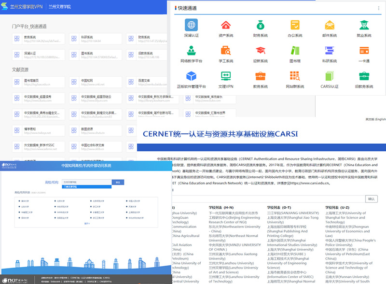Open the 迎新系统 graduation cap icon
Image resolution: width=386 pixels, height=284 pixels.
pos(260,51)
